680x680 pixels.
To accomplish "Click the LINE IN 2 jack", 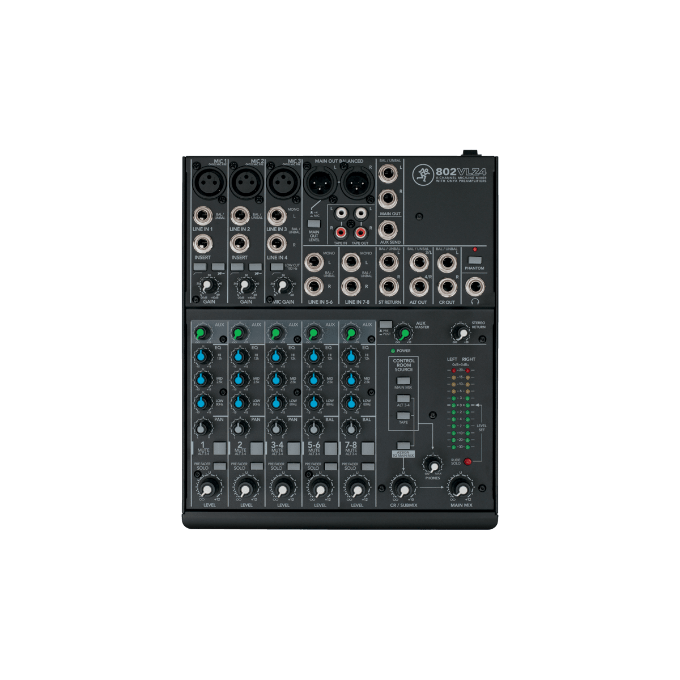I will [x=239, y=216].
